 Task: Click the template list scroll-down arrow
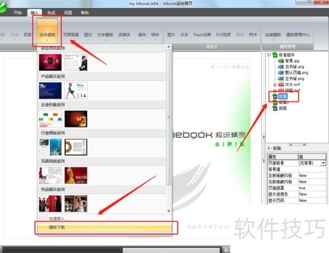point(168,211)
